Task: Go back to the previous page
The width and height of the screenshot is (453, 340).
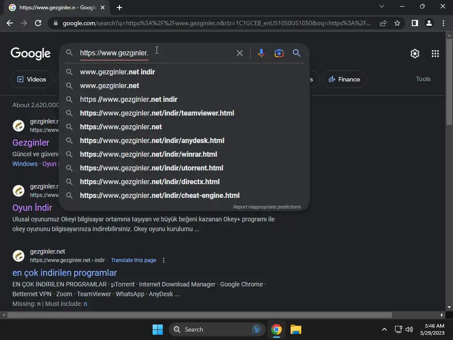Action: point(10,23)
